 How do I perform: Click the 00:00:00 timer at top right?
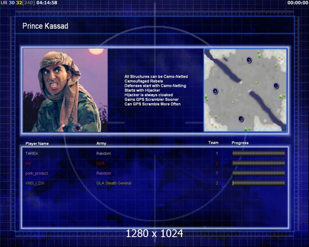coord(297,3)
